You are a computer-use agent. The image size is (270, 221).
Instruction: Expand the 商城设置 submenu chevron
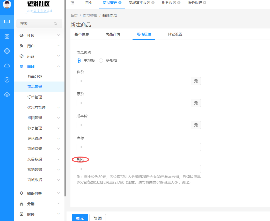tap(59, 149)
